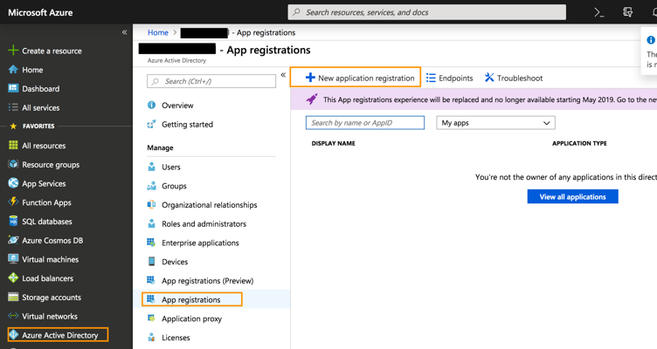Collapse the Azure AD menu panel
This screenshot has width=657, height=349.
click(x=283, y=75)
